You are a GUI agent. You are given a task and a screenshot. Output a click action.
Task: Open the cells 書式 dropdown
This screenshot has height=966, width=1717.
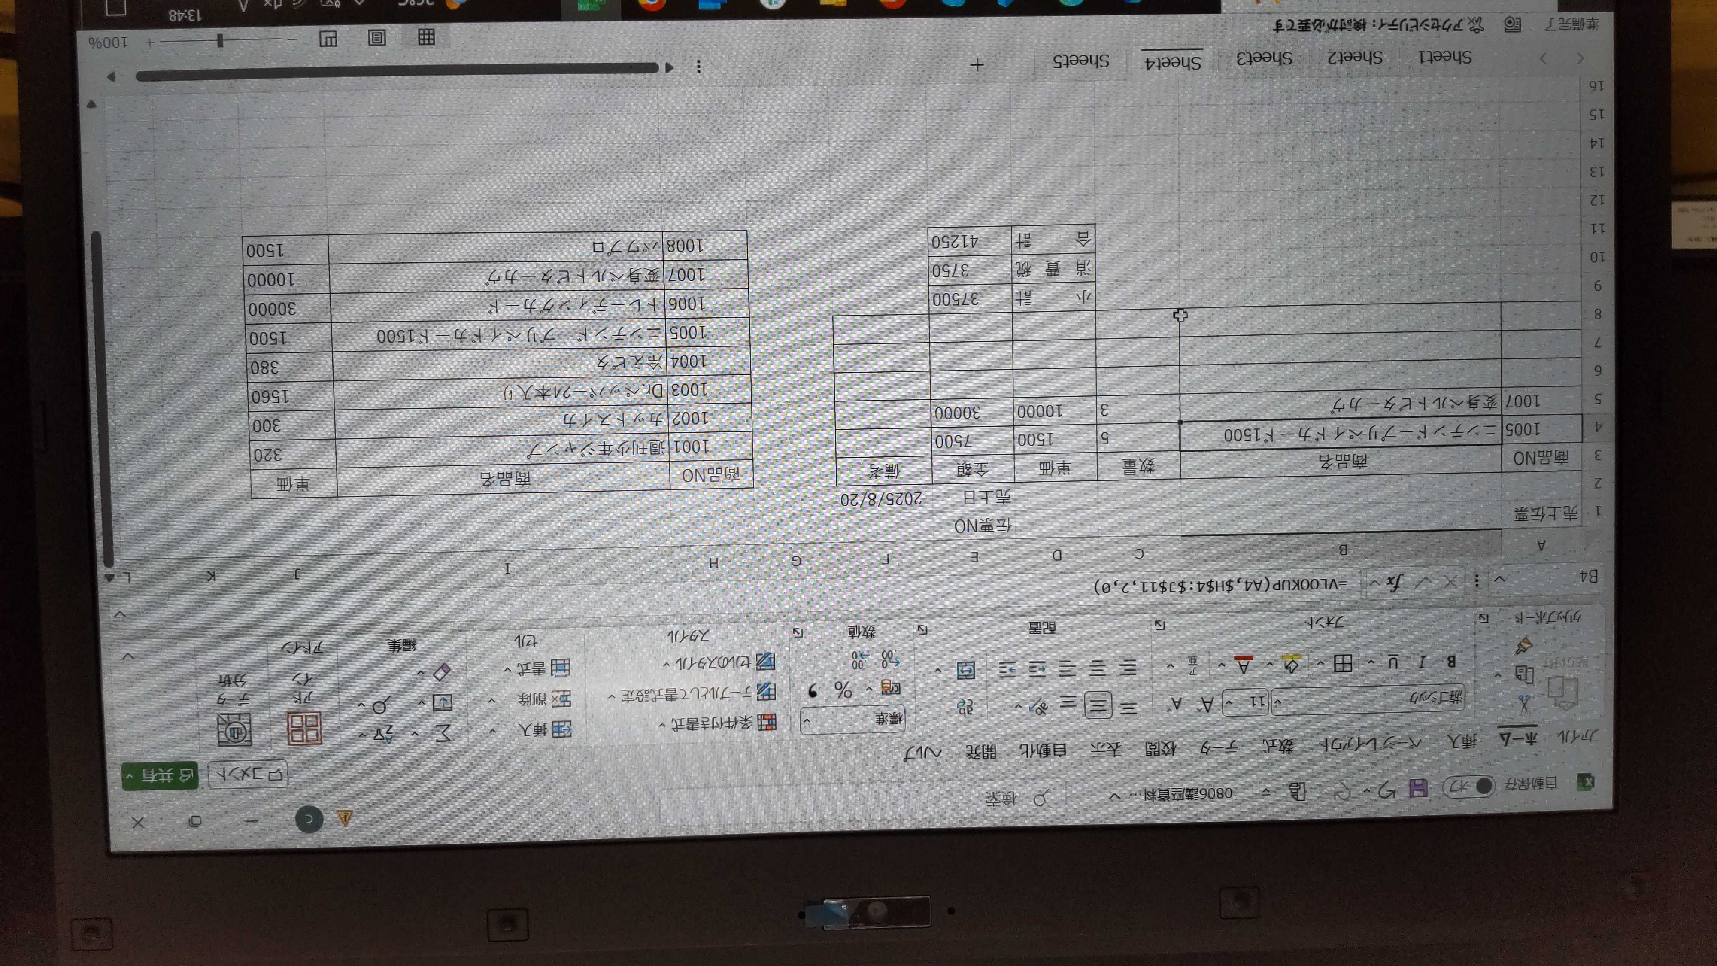(x=539, y=668)
